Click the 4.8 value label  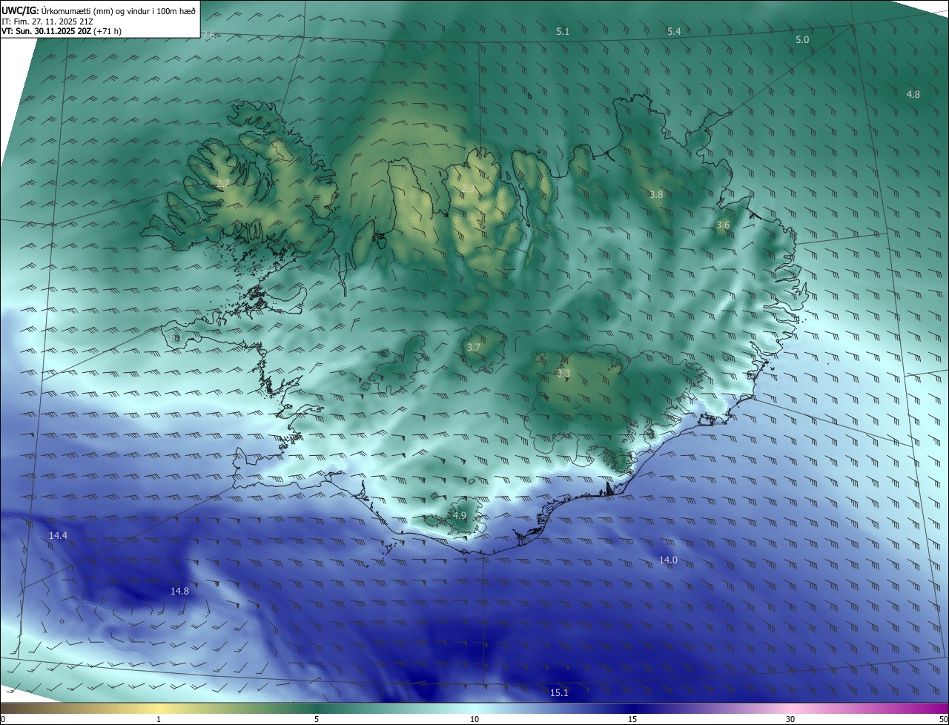(913, 94)
